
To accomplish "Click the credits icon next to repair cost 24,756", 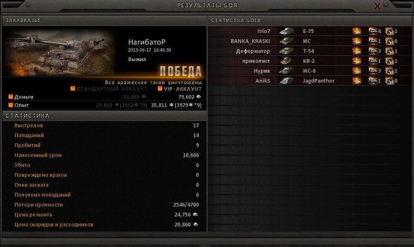I will click(195, 214).
